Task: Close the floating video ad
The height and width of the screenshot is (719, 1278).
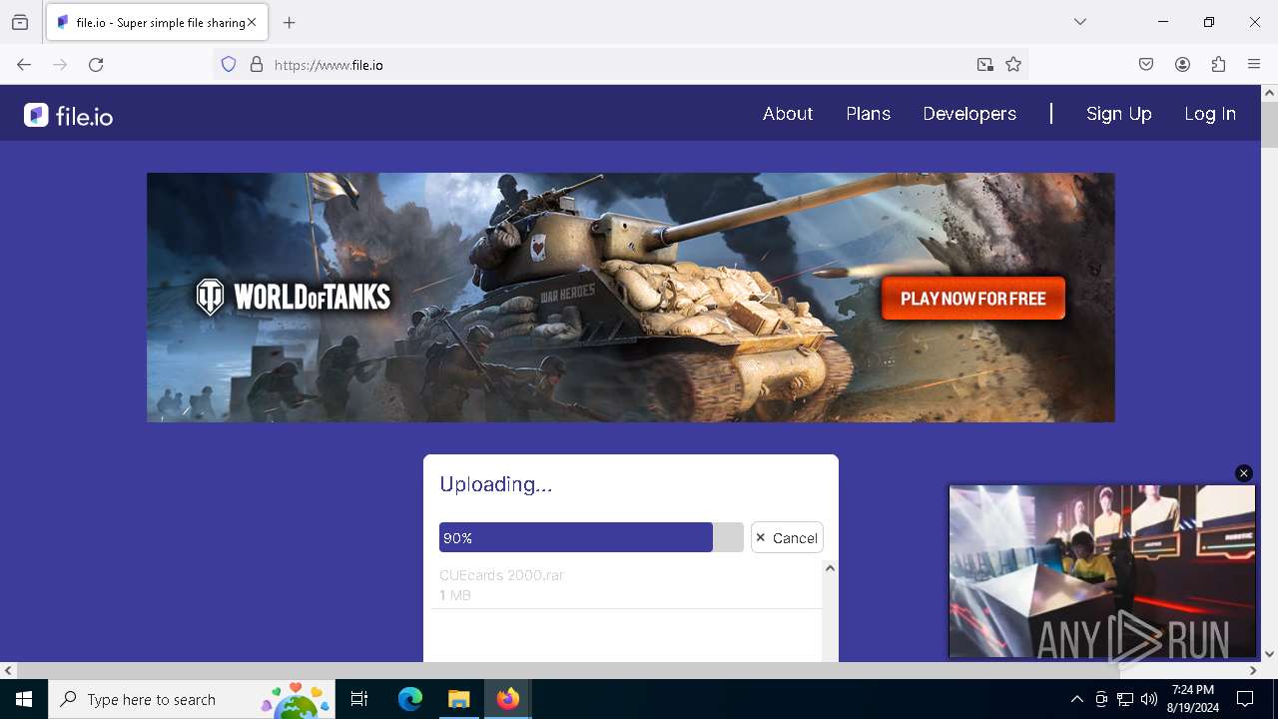Action: click(x=1244, y=473)
